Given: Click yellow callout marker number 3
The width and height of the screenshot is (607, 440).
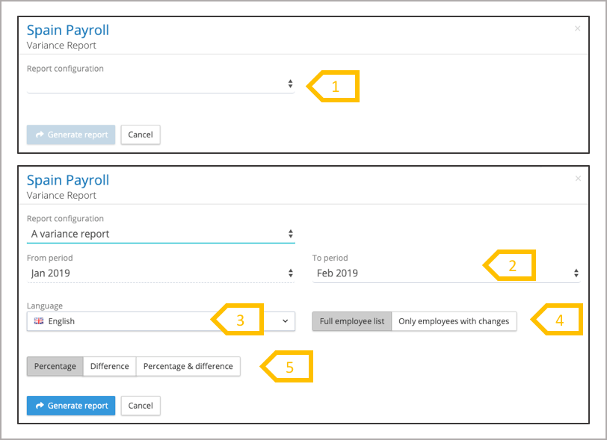Looking at the screenshot, I should pyautogui.click(x=239, y=320).
